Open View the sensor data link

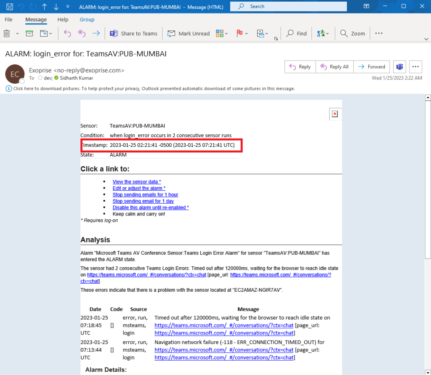point(137,182)
